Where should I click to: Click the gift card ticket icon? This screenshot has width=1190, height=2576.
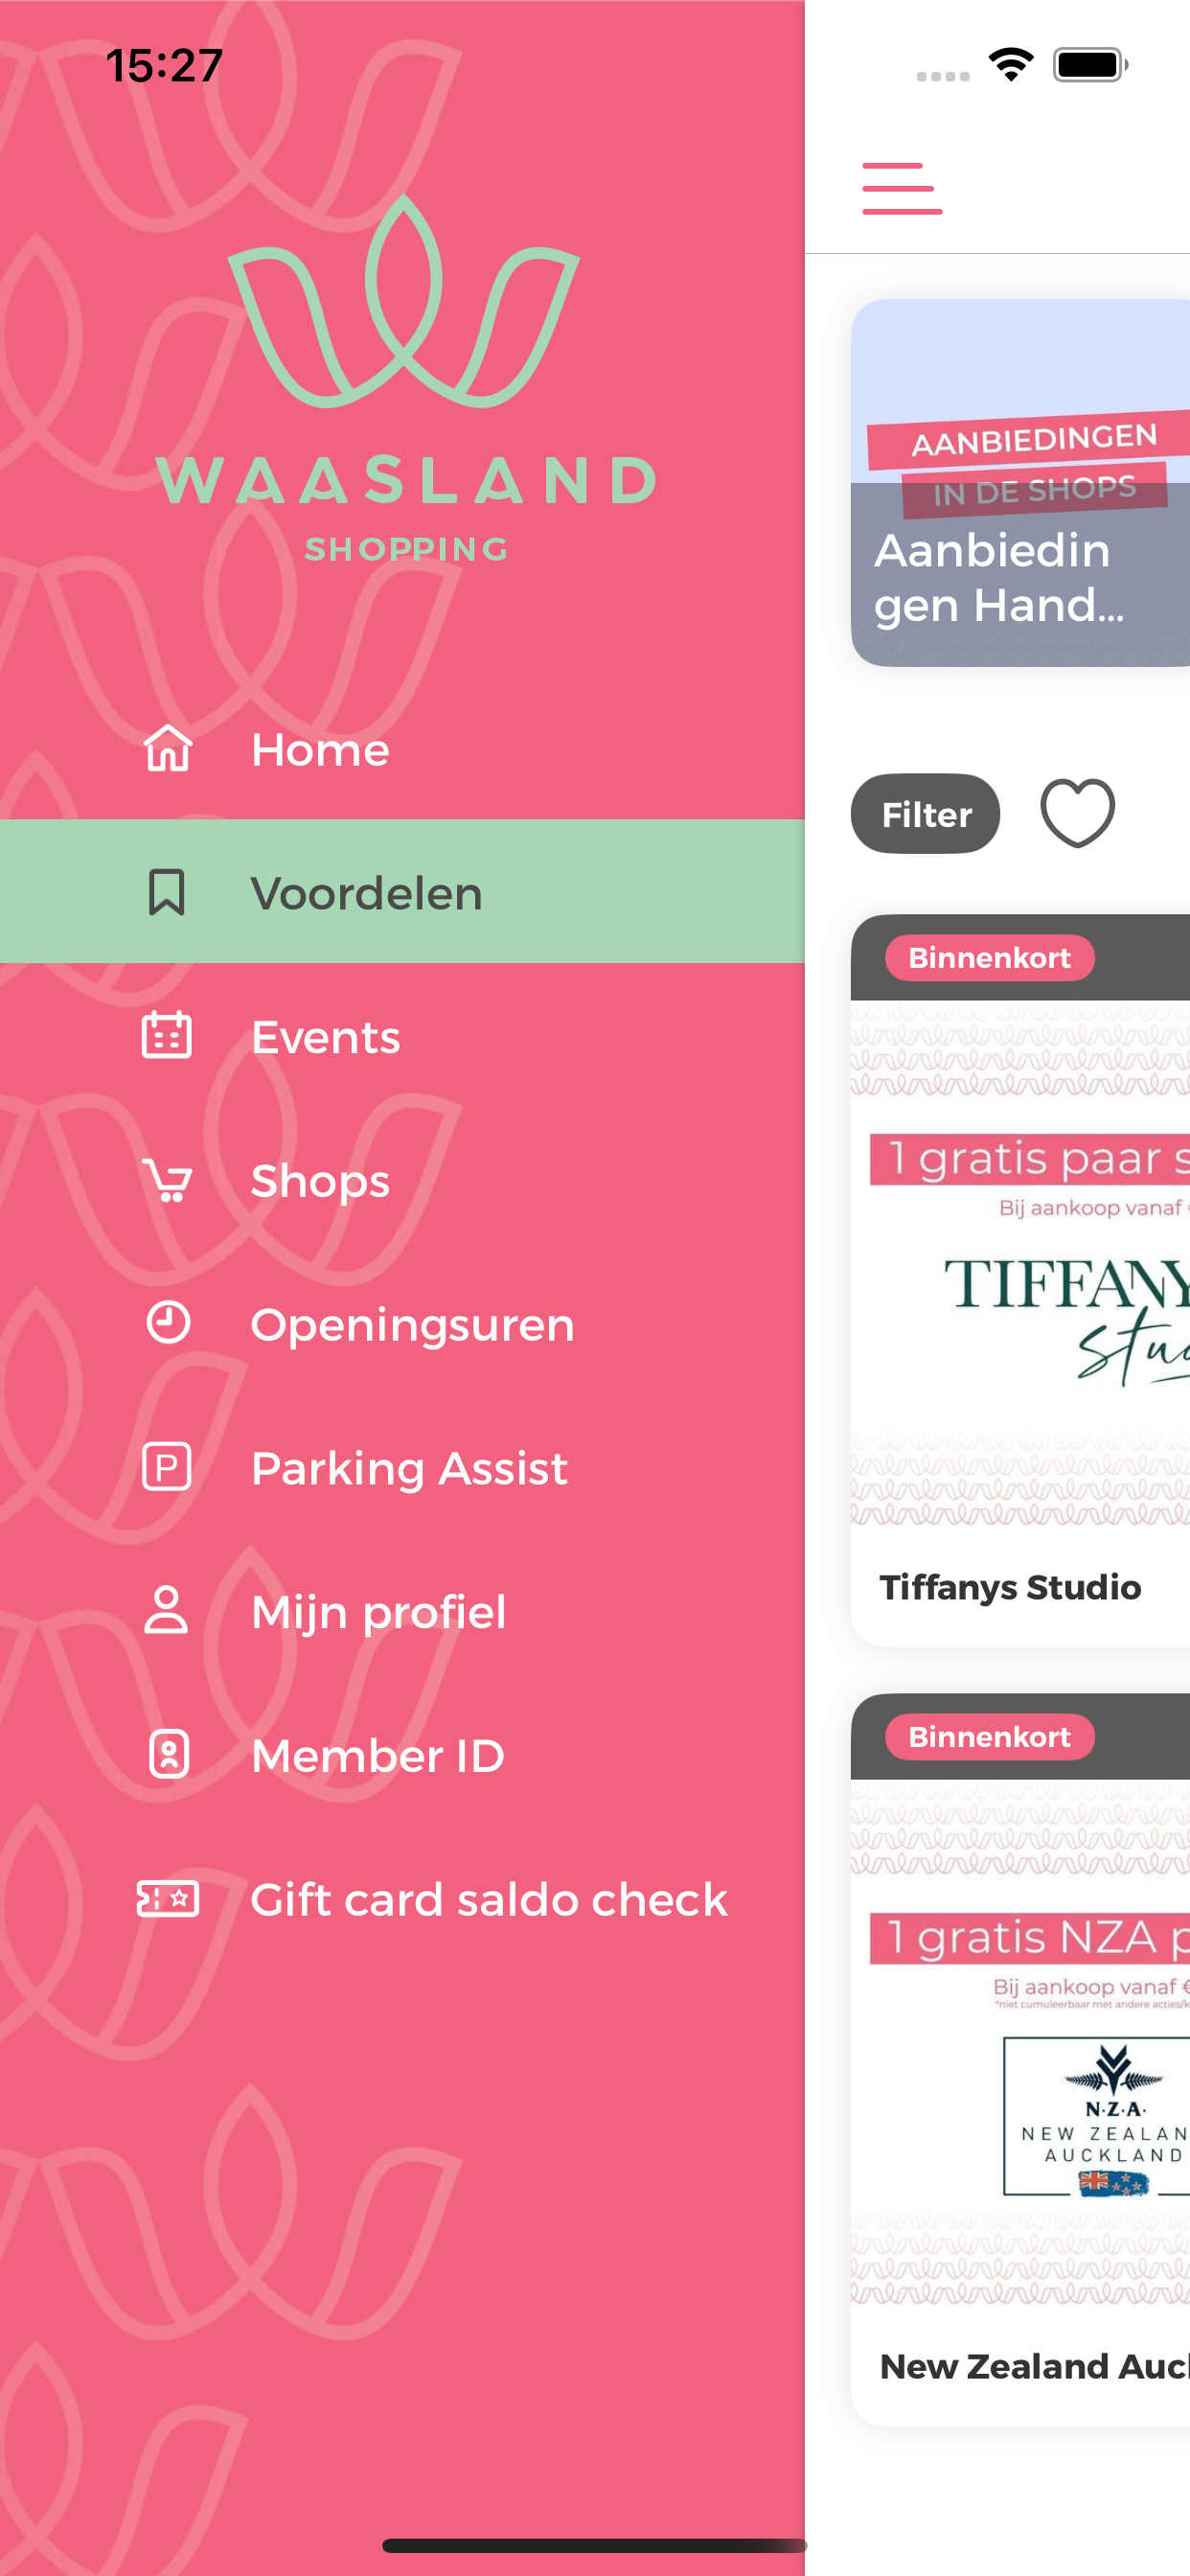tap(167, 1898)
